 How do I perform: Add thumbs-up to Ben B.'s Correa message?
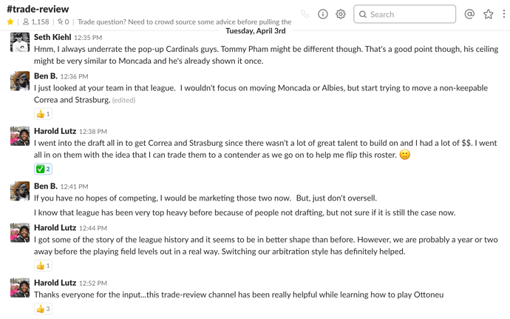(x=43, y=114)
